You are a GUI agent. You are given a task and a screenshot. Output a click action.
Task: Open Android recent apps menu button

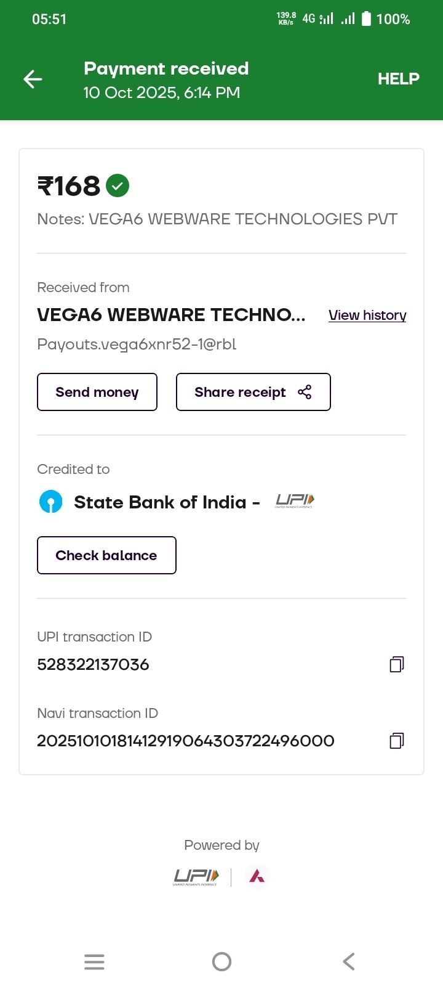point(94,961)
